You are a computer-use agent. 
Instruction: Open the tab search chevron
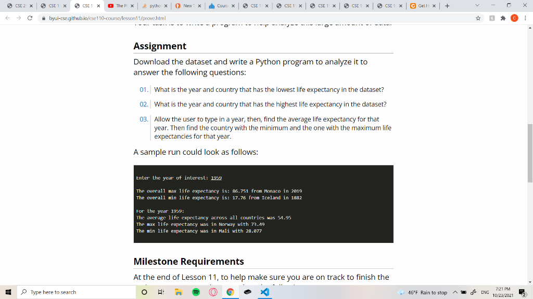[477, 5]
